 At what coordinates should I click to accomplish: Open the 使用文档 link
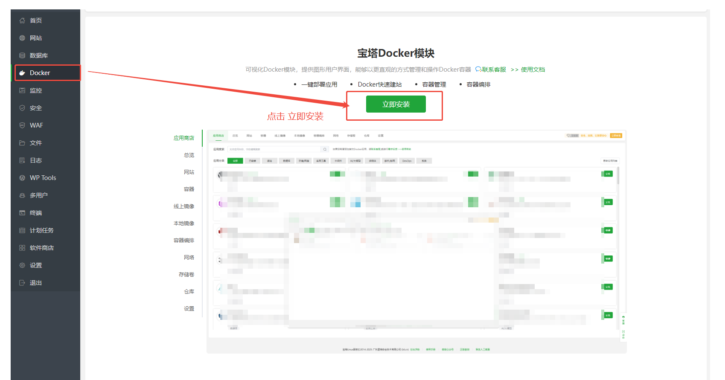532,70
